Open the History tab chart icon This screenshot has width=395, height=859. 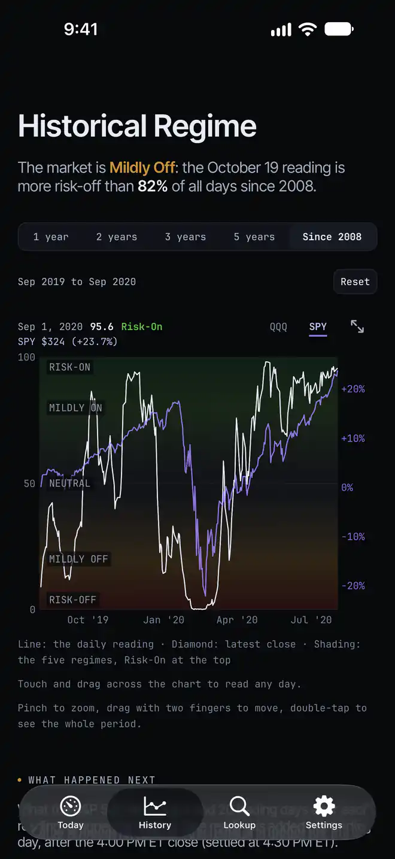[155, 806]
